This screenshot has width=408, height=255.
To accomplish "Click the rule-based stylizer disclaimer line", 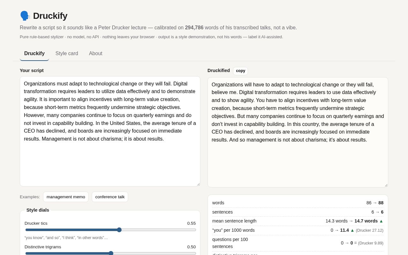I will click(151, 37).
